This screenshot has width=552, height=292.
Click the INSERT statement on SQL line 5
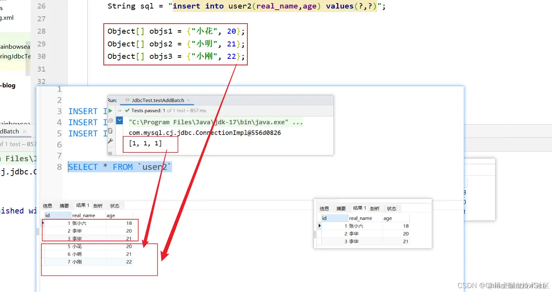click(x=87, y=134)
